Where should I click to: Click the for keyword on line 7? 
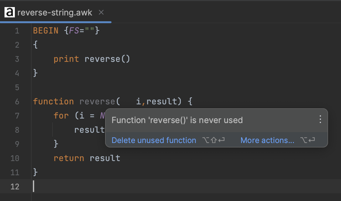coord(61,116)
